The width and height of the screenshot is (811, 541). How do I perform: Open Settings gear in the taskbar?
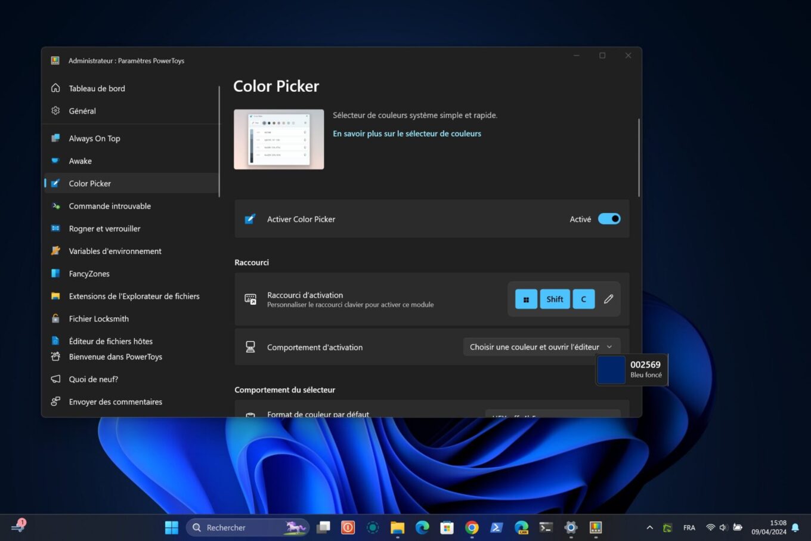(571, 527)
